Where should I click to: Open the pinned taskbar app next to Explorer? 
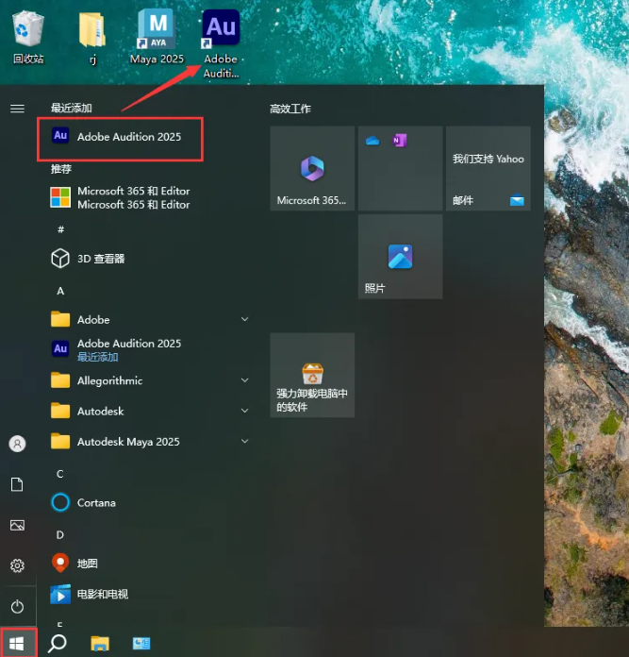pyautogui.click(x=141, y=643)
